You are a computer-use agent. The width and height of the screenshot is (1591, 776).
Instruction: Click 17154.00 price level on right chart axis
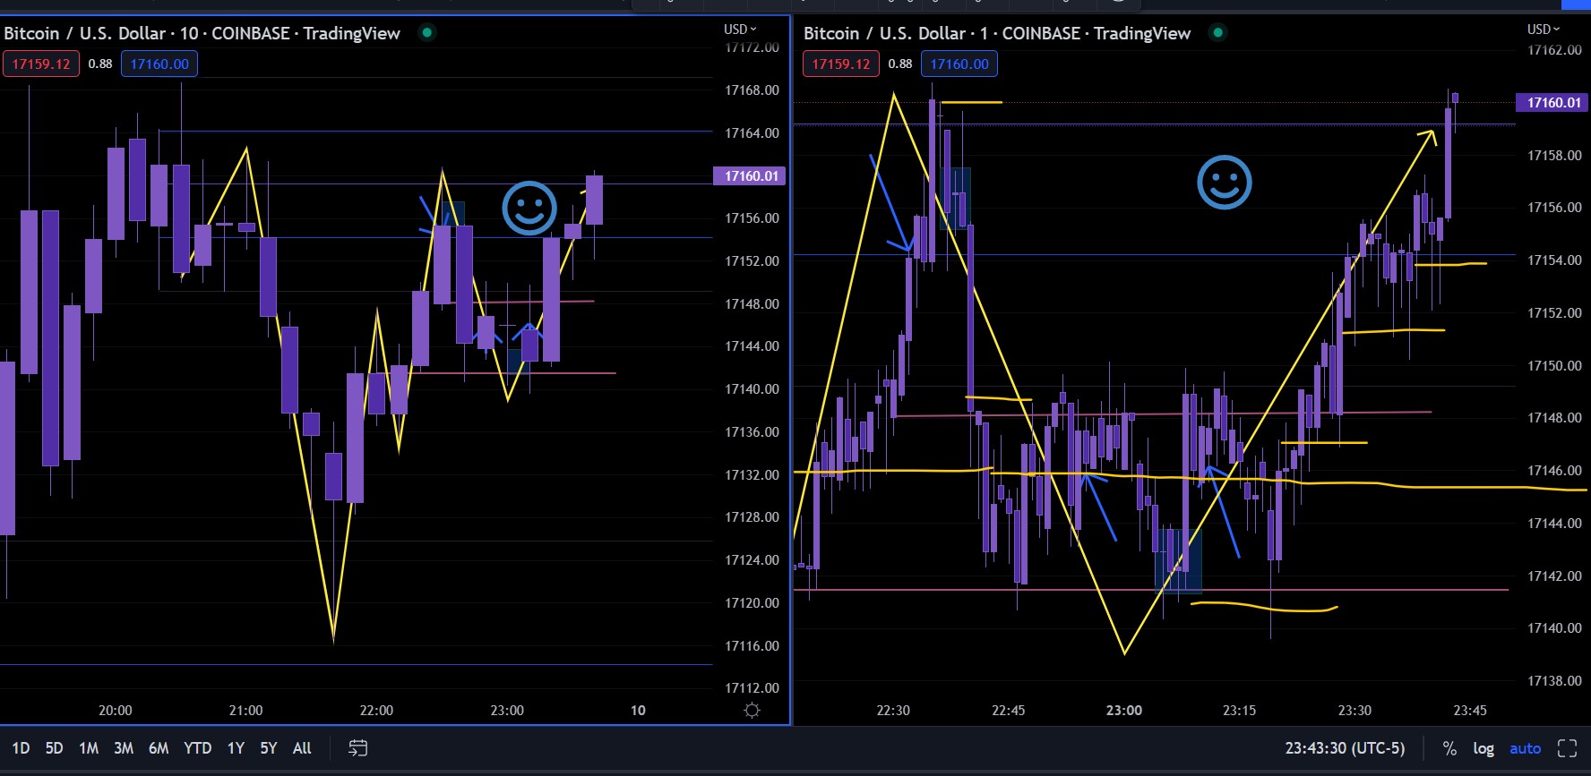(1554, 260)
